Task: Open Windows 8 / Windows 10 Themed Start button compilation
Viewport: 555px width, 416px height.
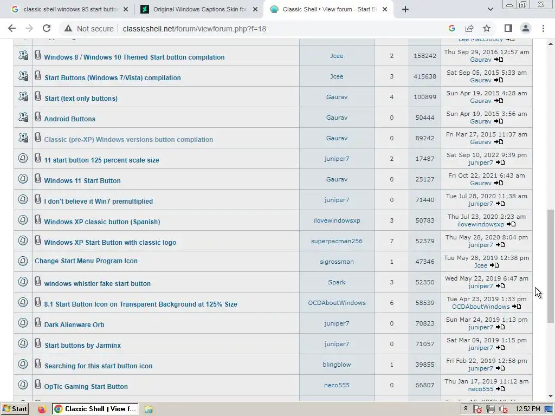Action: pos(134,57)
